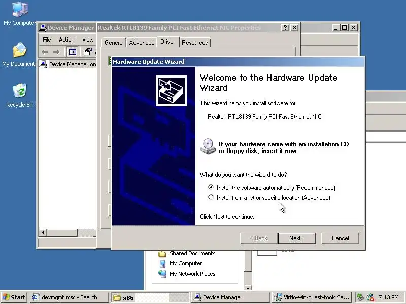Select Install the software automatically option

[x=272, y=187]
